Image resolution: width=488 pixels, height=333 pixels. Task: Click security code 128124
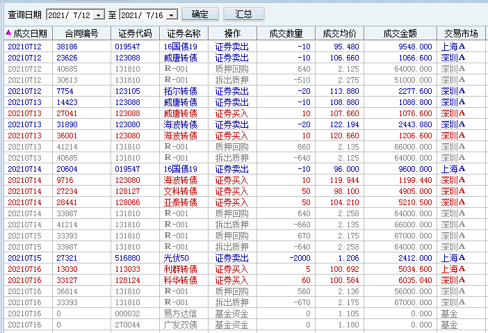pos(128,280)
